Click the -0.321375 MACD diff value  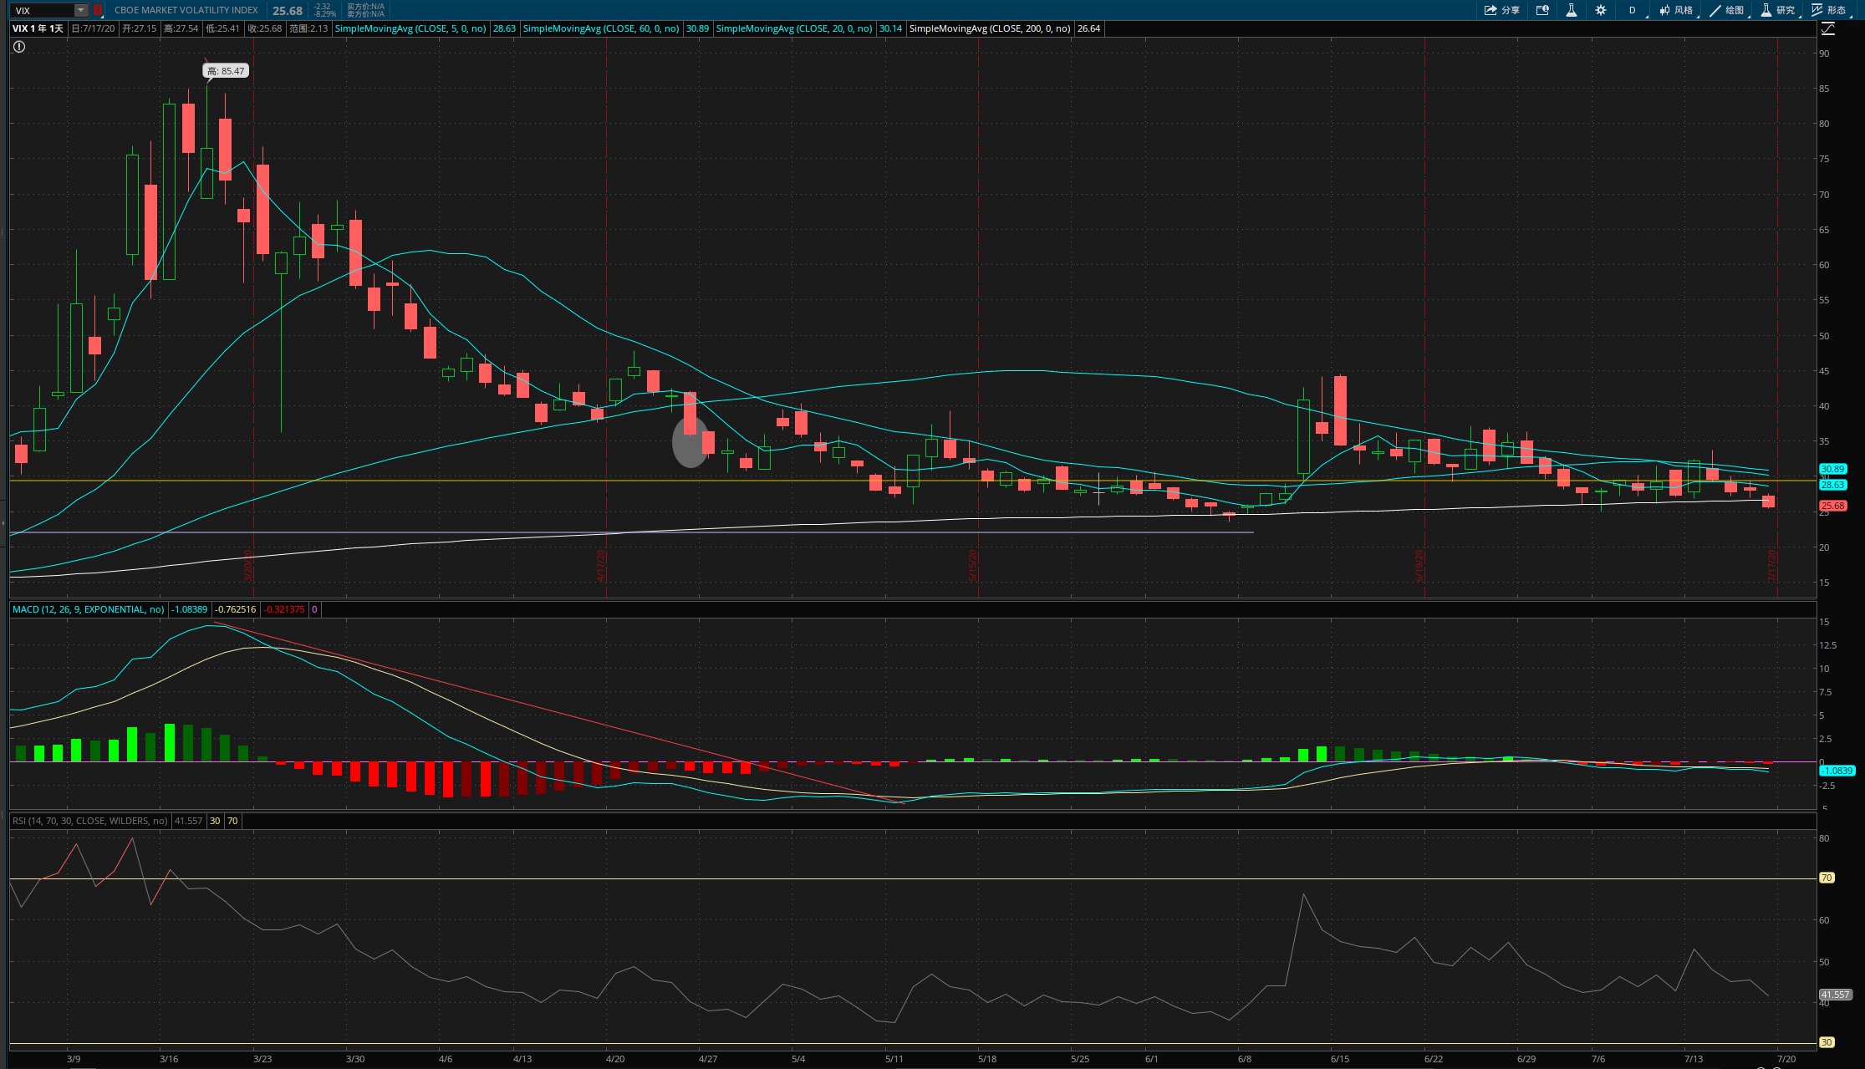pyautogui.click(x=285, y=609)
